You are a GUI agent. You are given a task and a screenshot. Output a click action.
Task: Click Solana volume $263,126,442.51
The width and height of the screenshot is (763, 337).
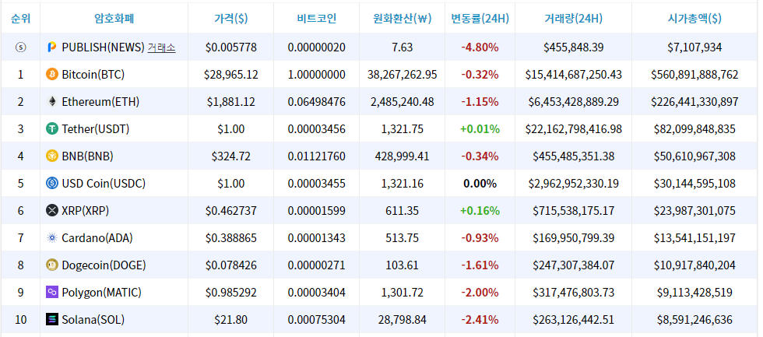click(x=574, y=320)
